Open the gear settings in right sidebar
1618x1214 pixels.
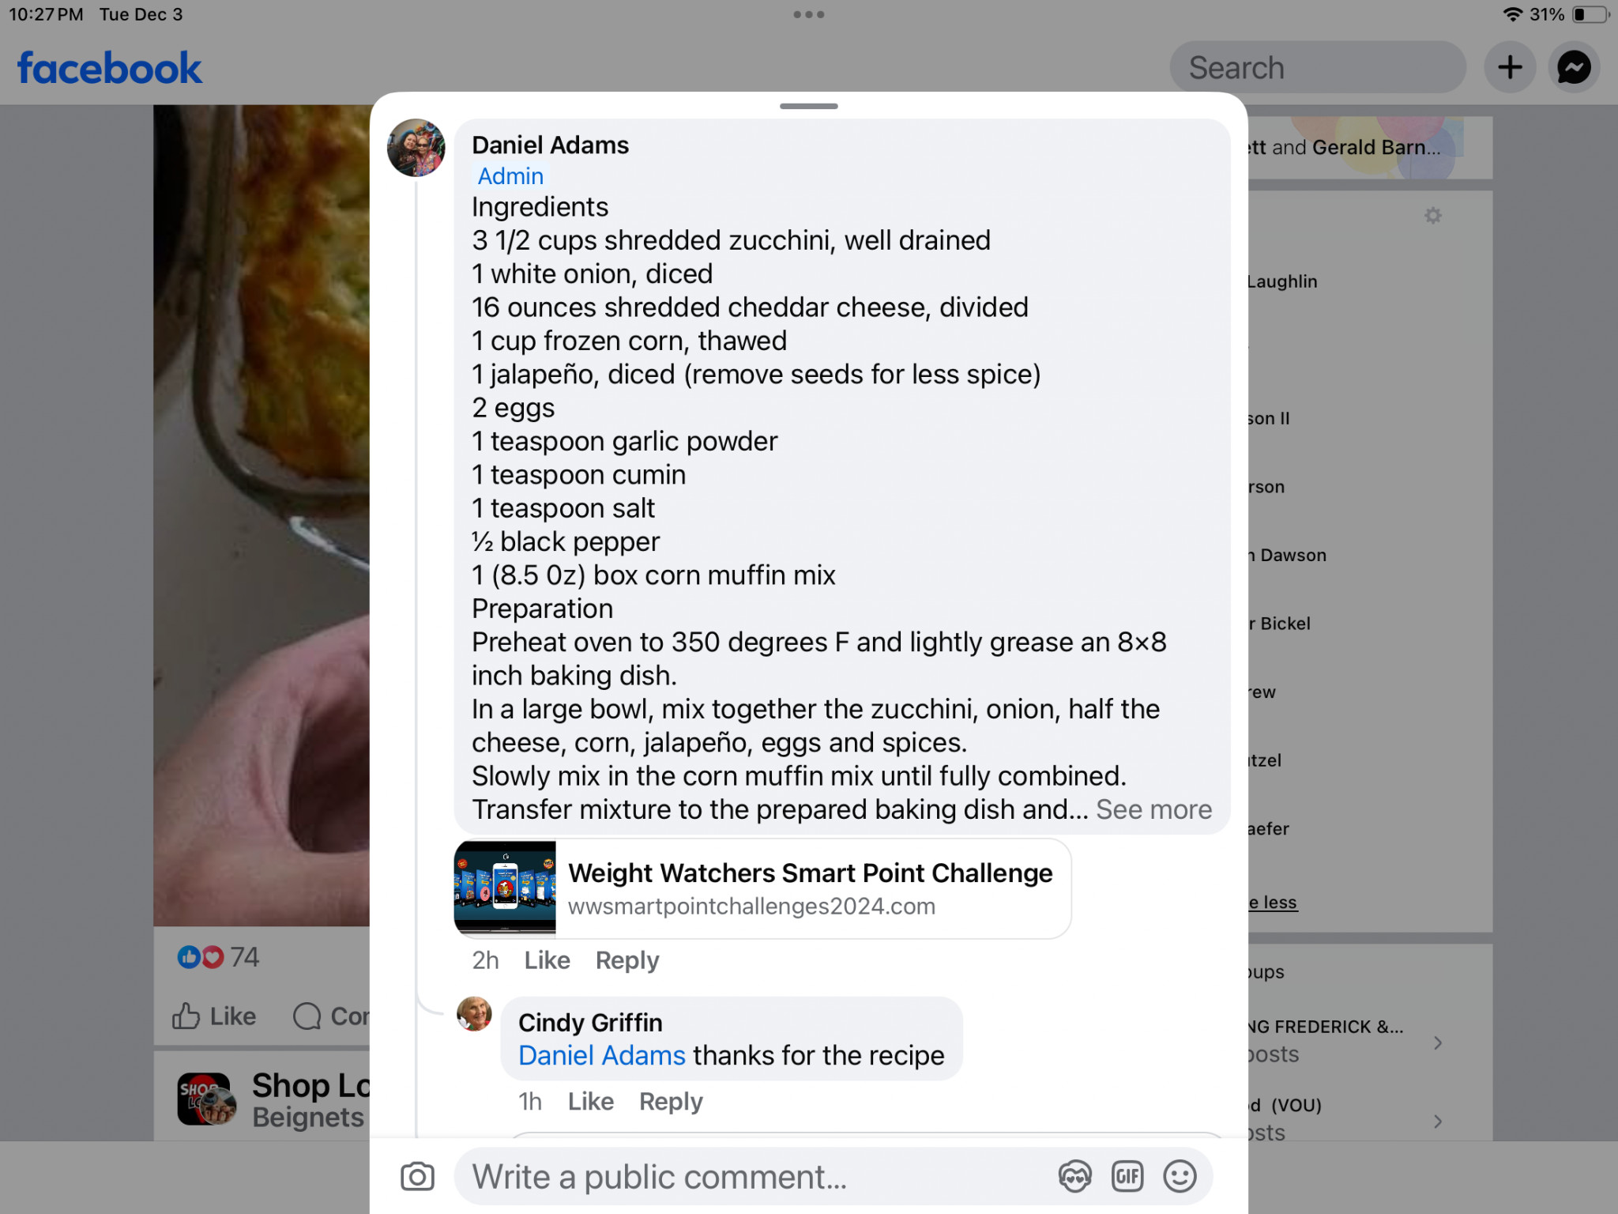pyautogui.click(x=1433, y=216)
